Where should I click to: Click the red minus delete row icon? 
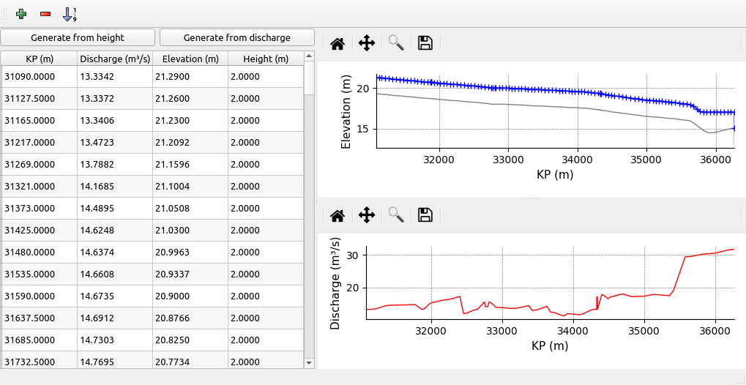click(x=45, y=13)
